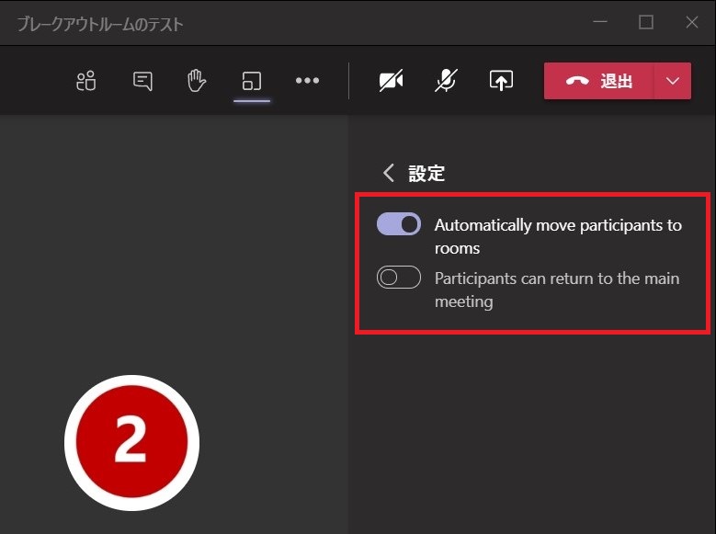This screenshot has width=716, height=534.
Task: Click the red 退出 leave button
Action: pos(598,81)
